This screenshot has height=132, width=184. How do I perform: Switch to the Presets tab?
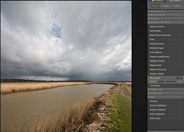pos(157,1)
